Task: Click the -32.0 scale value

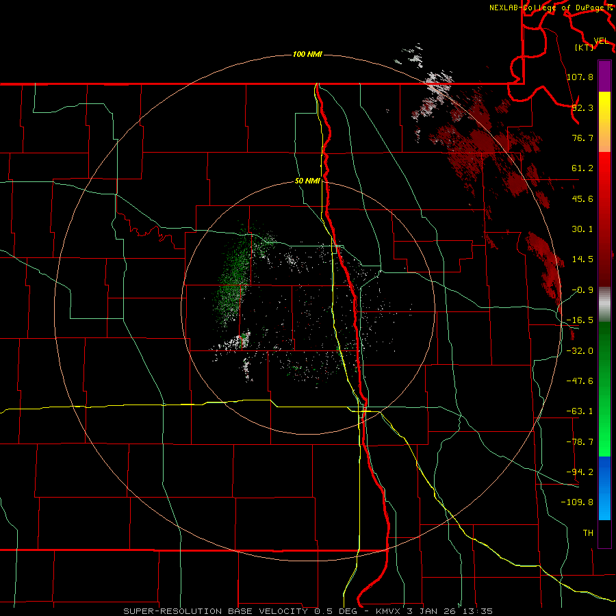Action: tap(580, 351)
